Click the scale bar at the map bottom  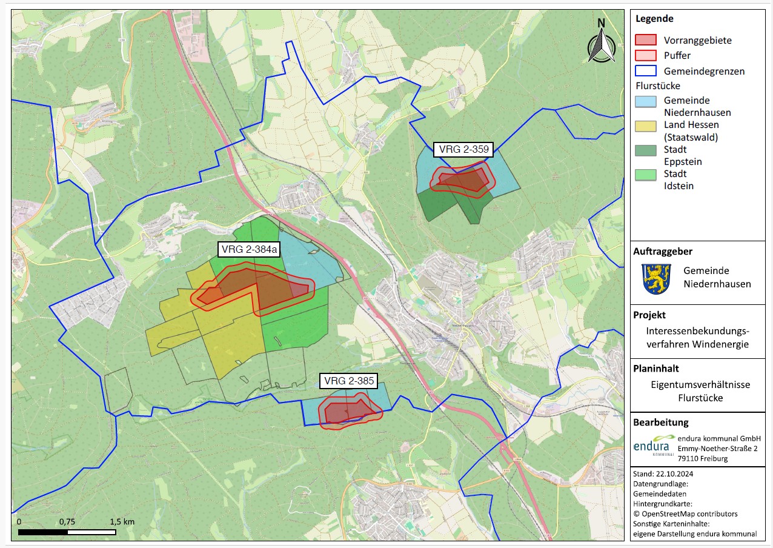[67, 532]
